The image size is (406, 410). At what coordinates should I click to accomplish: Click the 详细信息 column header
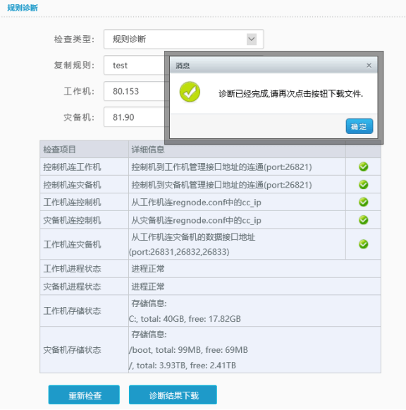pyautogui.click(x=237, y=150)
